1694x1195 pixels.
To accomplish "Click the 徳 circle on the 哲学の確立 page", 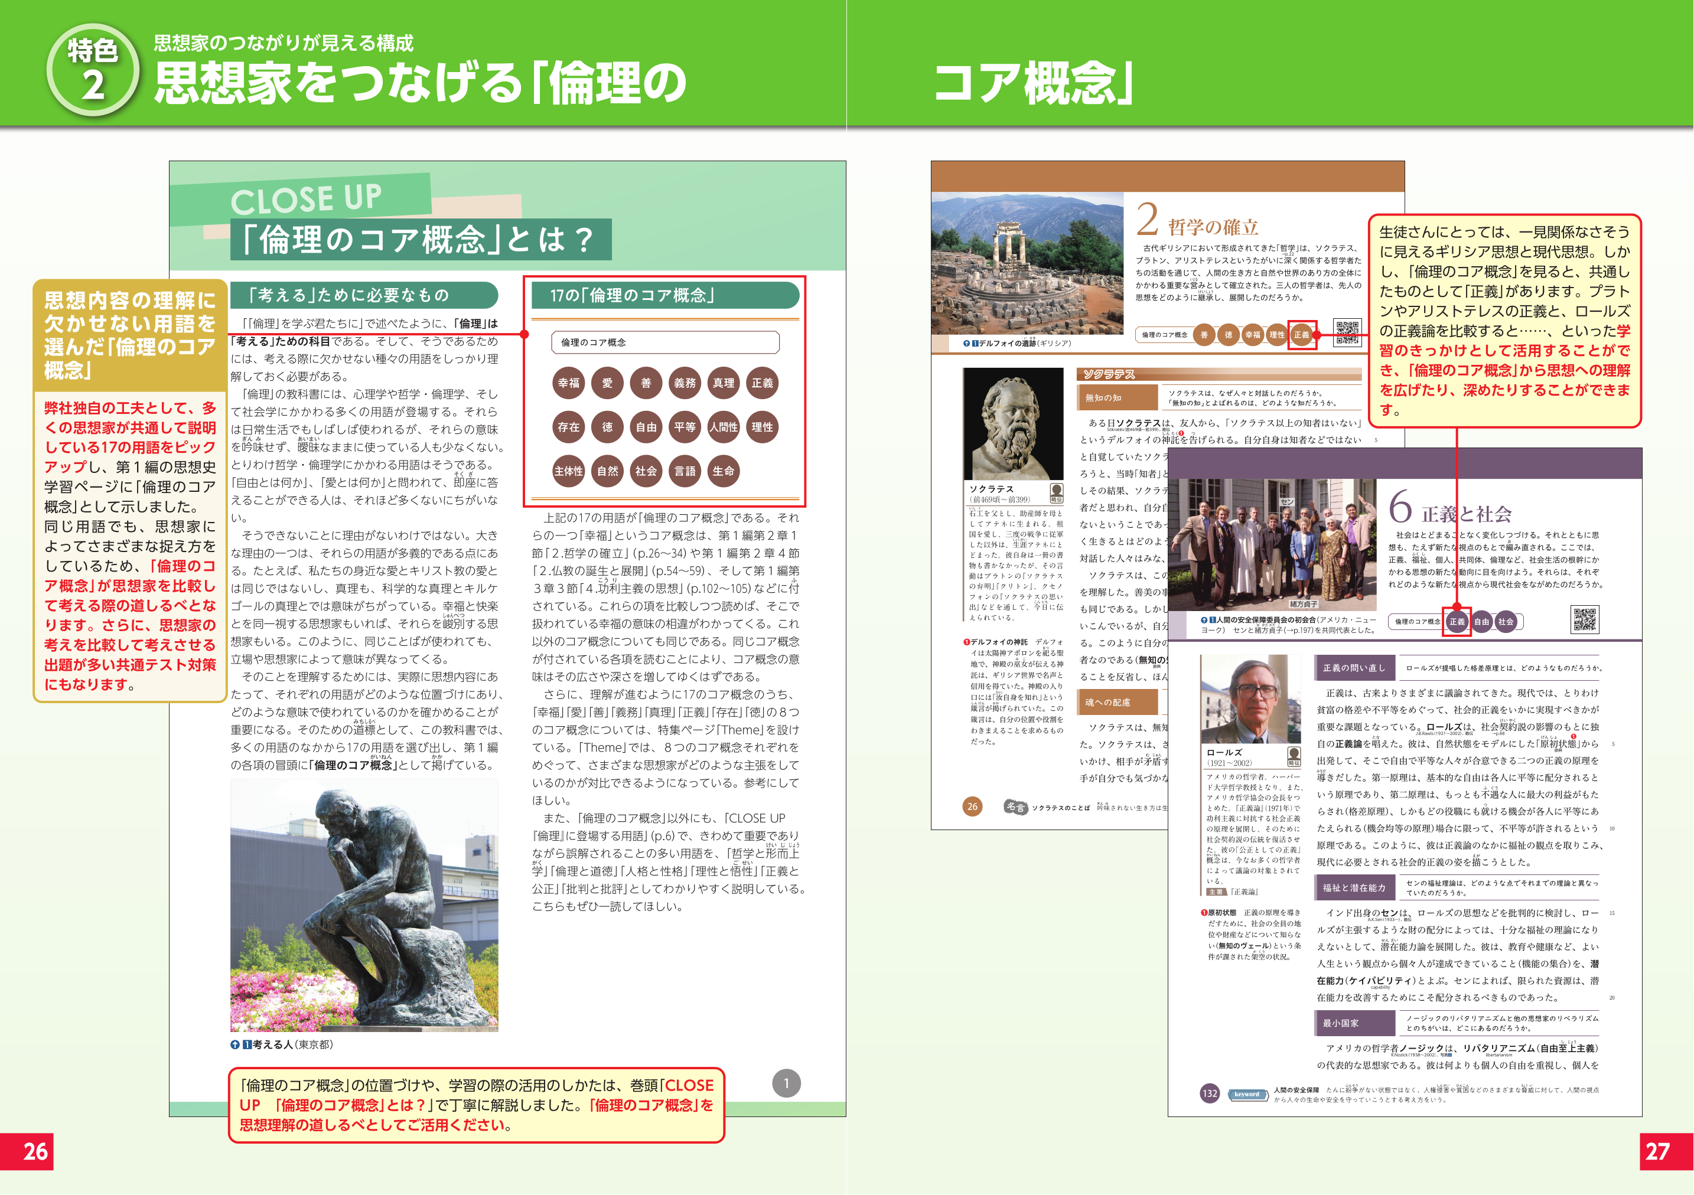I will click(x=1229, y=335).
